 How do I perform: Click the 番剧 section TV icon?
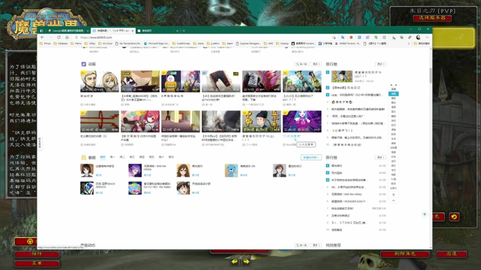pyautogui.click(x=84, y=158)
